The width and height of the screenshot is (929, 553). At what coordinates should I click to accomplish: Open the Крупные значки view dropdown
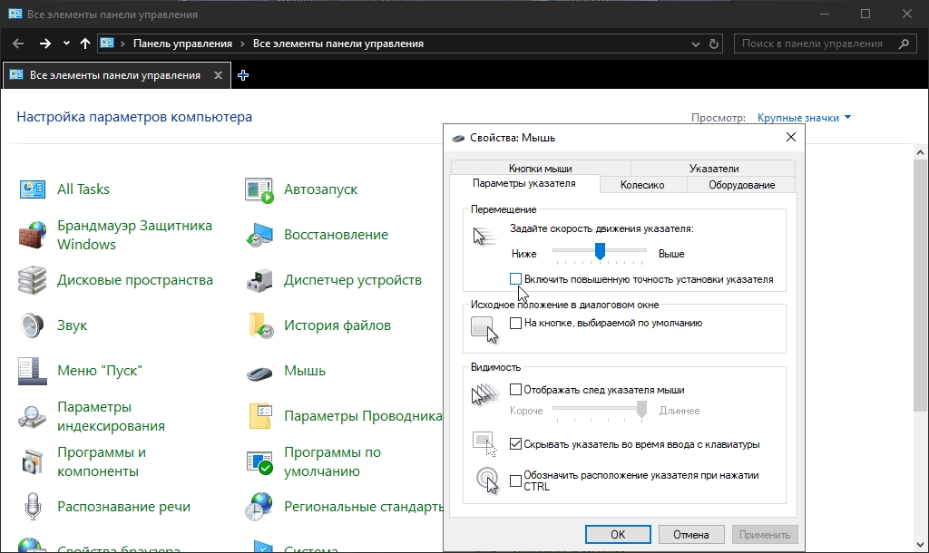click(x=805, y=117)
